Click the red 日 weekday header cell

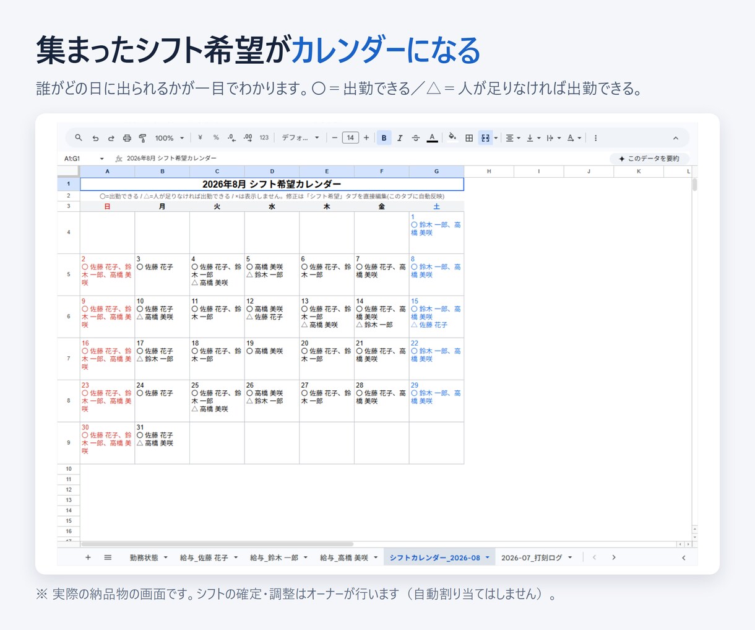108,206
